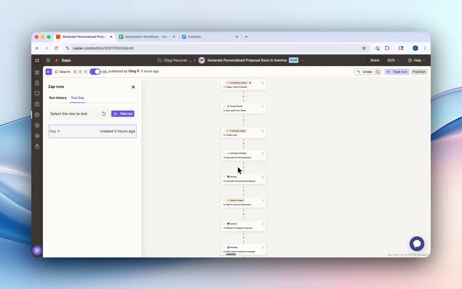462x289 pixels.
Task: Open the settings gear in sidebar
Action: click(x=37, y=136)
